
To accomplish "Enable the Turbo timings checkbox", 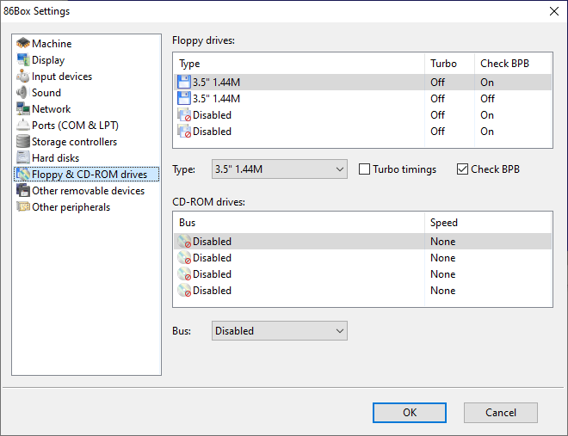I will coord(365,169).
